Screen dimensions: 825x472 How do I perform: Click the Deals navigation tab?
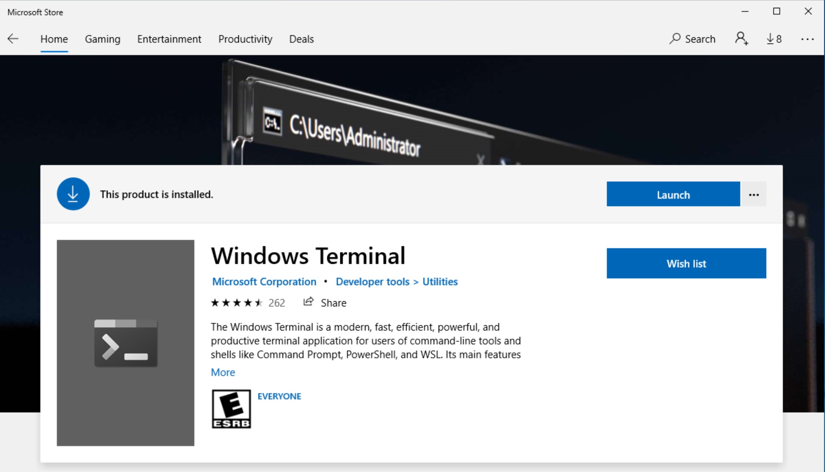[301, 38]
